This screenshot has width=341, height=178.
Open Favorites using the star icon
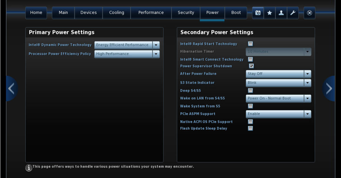click(269, 13)
